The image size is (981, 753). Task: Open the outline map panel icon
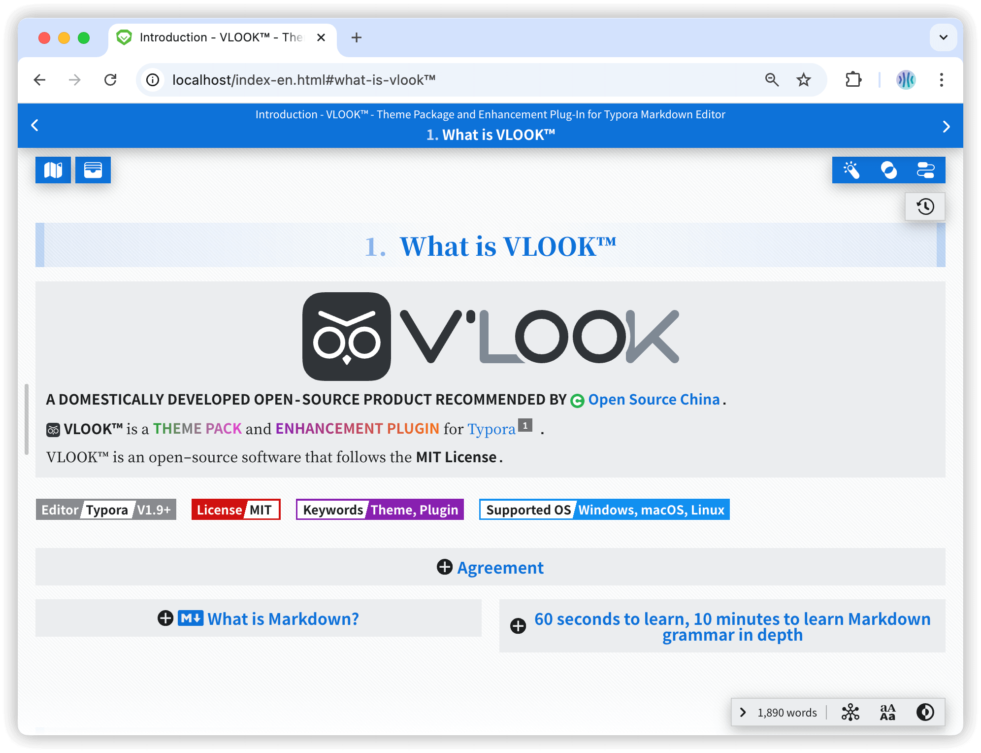point(53,170)
